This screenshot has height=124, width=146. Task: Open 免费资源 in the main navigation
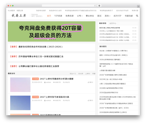click(x=69, y=16)
